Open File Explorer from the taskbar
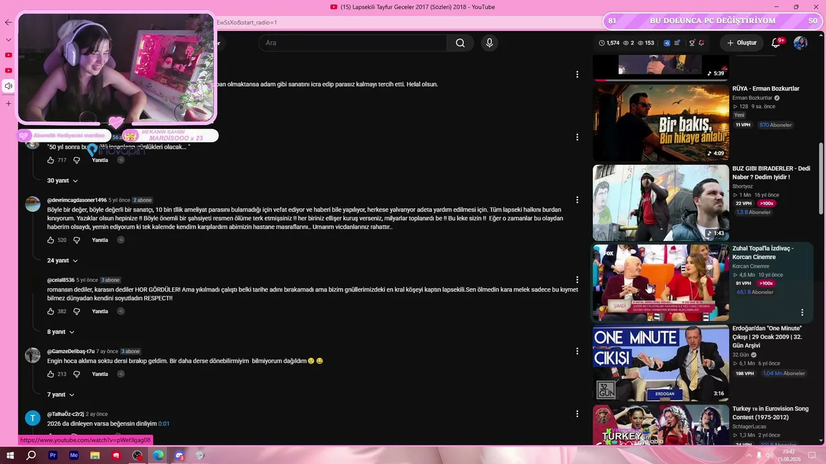Viewport: 826px width, 464px height. pyautogui.click(x=95, y=456)
